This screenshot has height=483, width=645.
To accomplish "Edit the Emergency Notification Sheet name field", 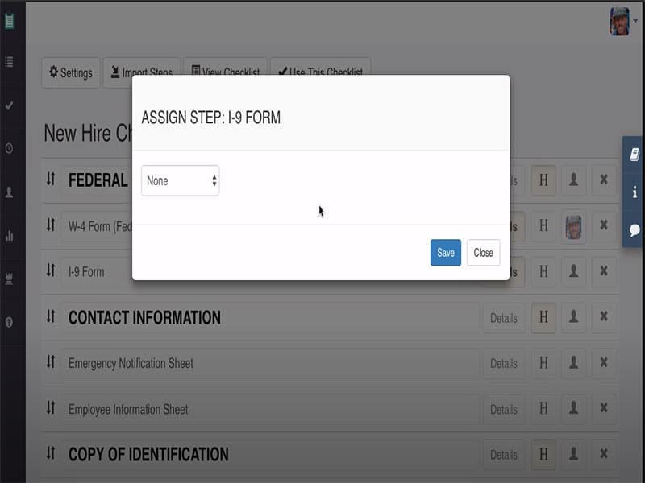I will 270,364.
